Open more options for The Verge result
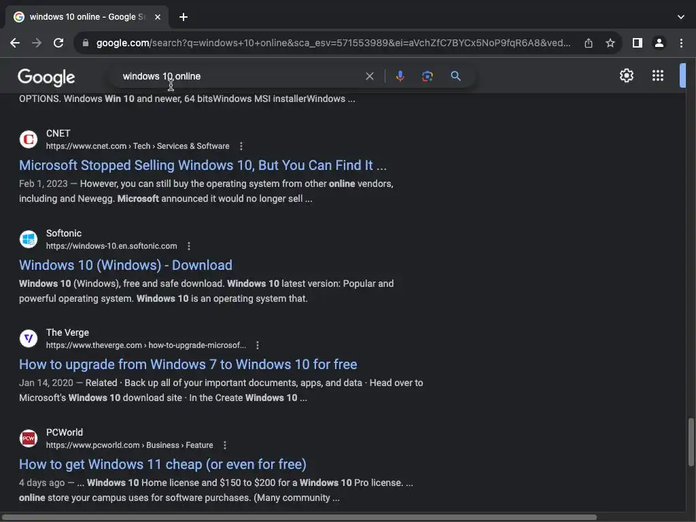 (258, 345)
